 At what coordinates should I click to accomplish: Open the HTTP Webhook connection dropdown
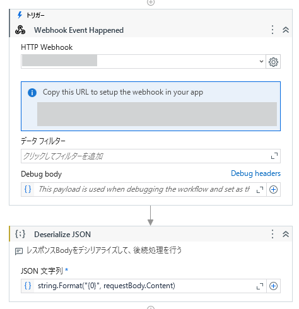[143, 62]
